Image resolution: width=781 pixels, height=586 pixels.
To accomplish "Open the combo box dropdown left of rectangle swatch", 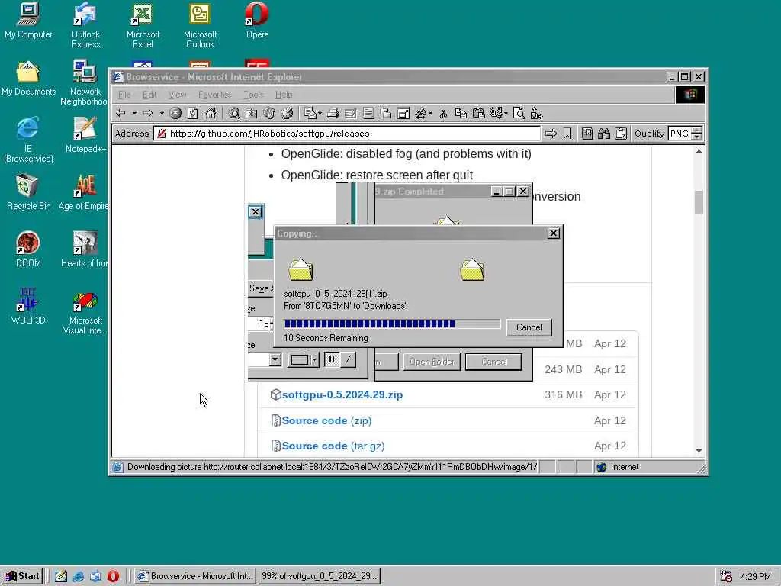I will click(x=275, y=360).
